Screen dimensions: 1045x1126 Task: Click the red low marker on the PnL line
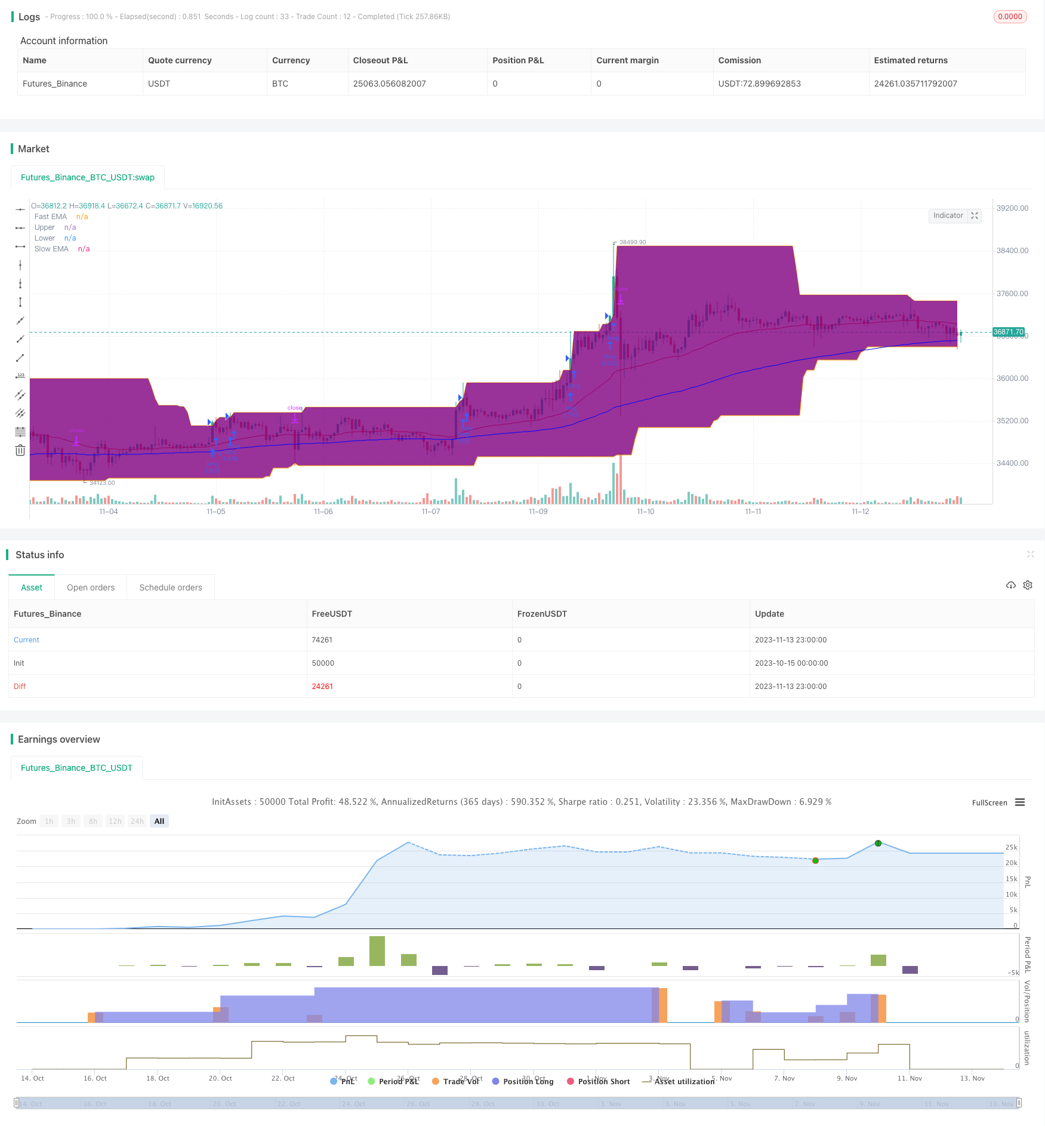pyautogui.click(x=815, y=860)
